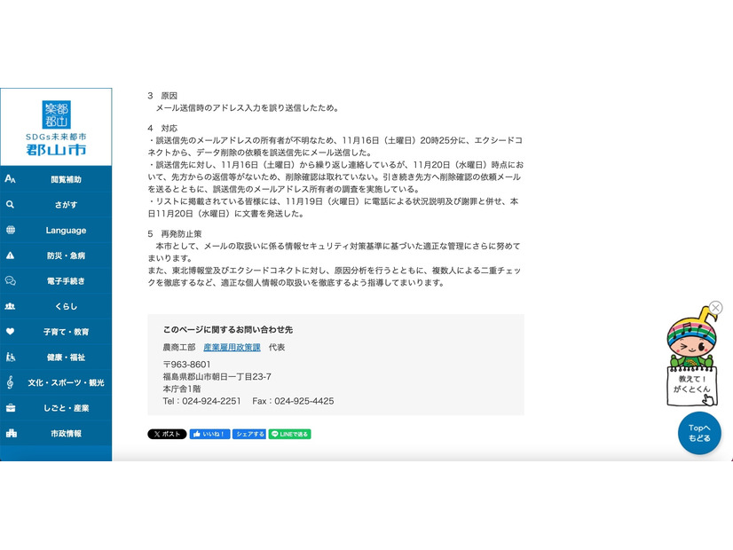This screenshot has width=733, height=550.
Task: Click the globe icon beside Language
Action: click(x=11, y=230)
